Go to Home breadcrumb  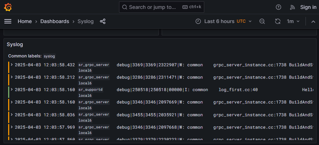coord(25,21)
